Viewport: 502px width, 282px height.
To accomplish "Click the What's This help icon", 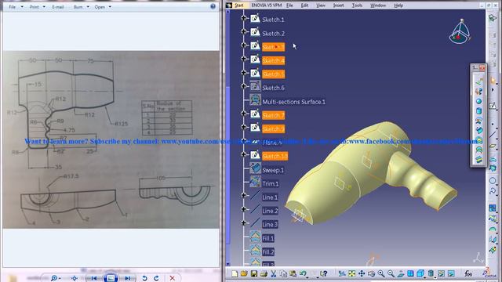I will tap(324, 273).
